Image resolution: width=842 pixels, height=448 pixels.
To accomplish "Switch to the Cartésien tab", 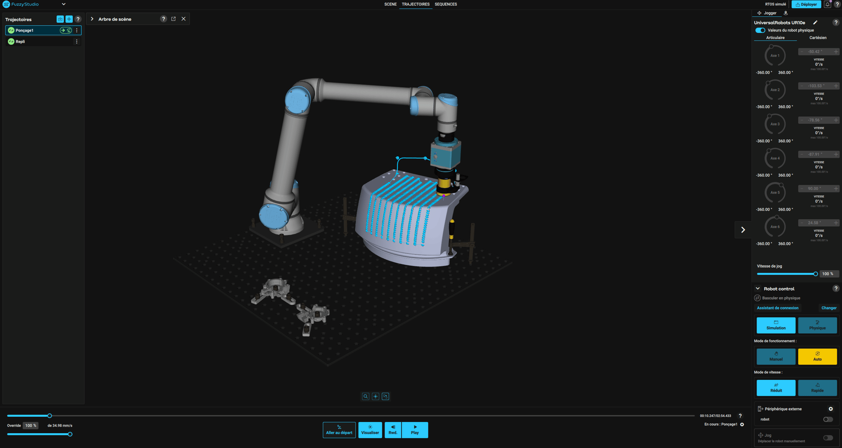I will pos(818,38).
